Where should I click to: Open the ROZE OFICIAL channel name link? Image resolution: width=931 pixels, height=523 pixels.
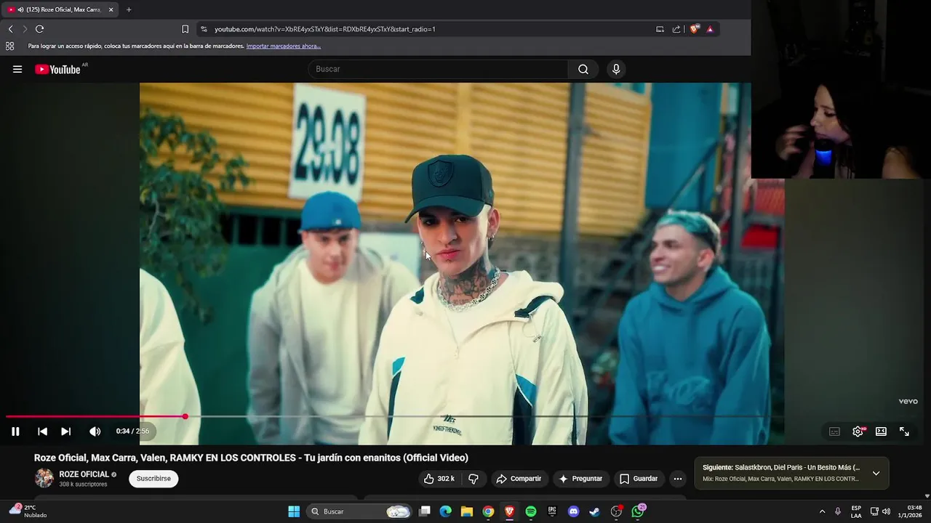[84, 474]
